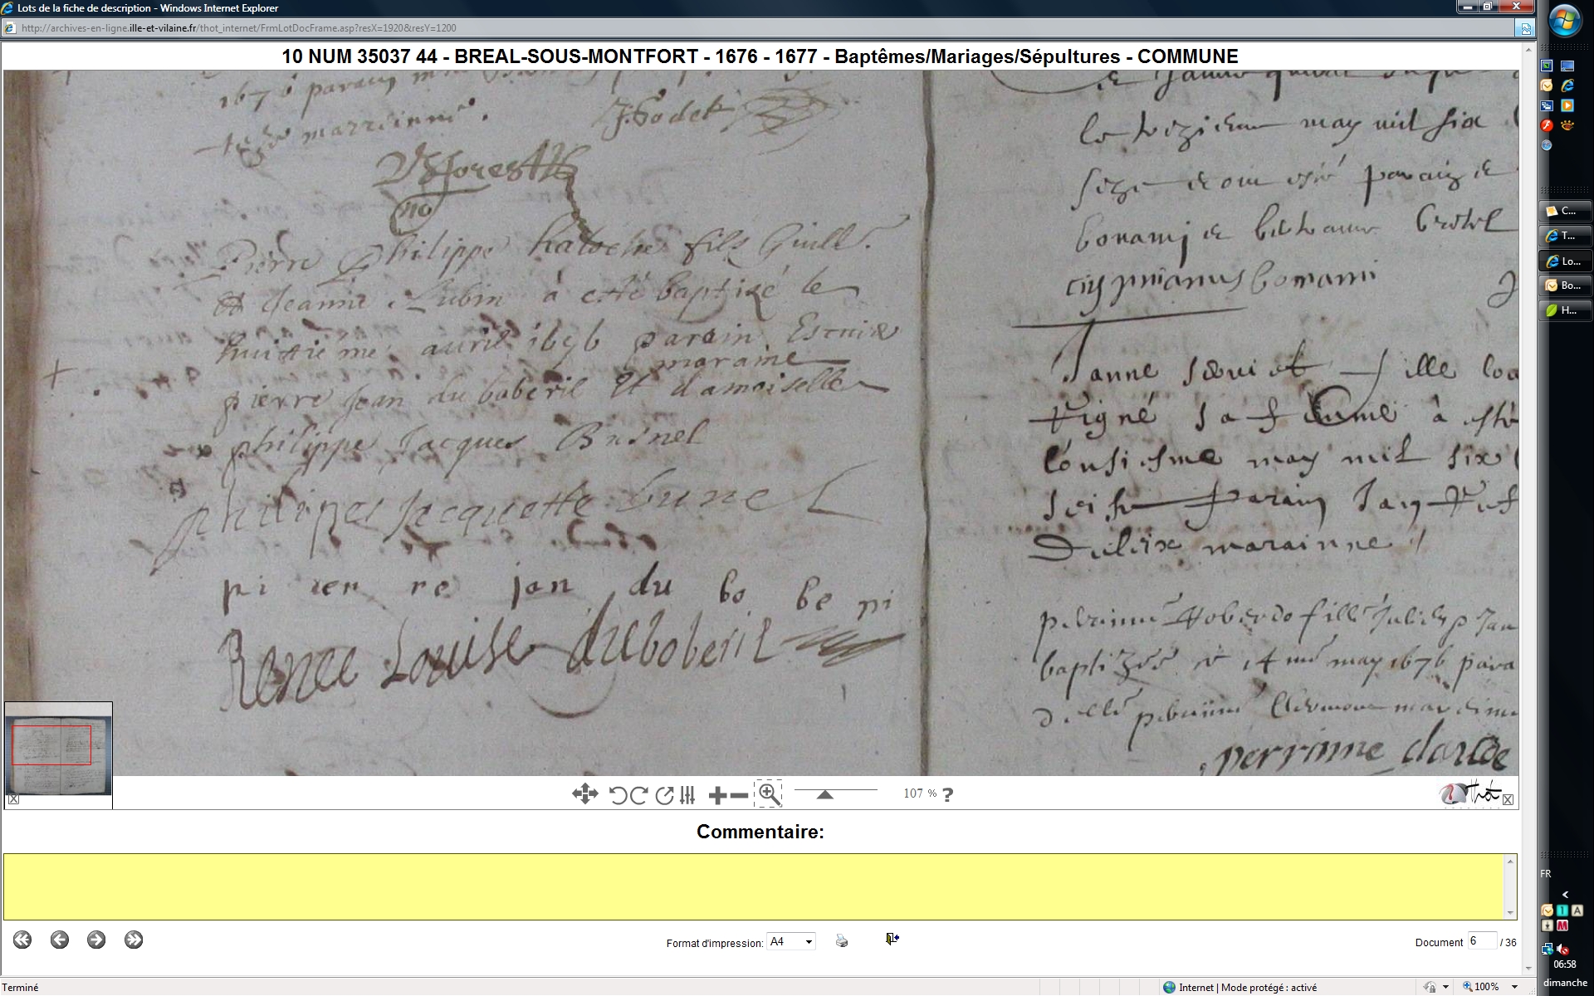Click the reset rotation icon
Screen dimensions: 1594x996
tap(664, 795)
